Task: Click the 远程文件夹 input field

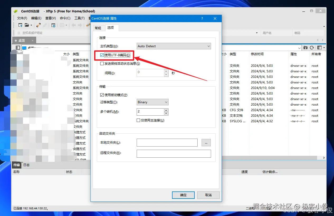Action: 174,154
